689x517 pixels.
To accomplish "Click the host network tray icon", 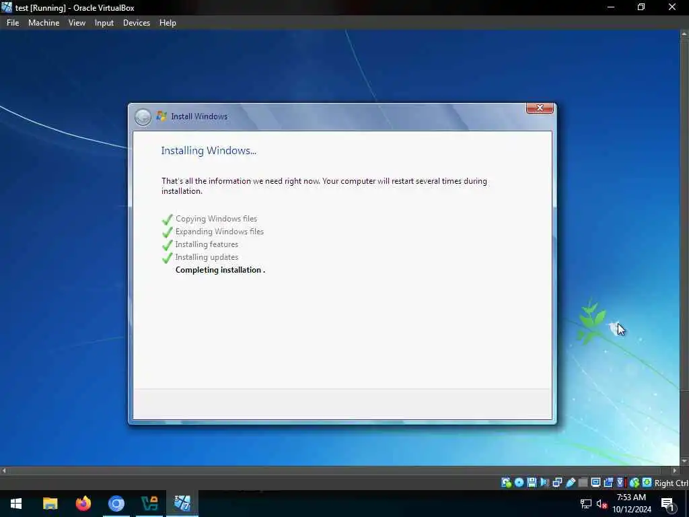I will point(586,504).
